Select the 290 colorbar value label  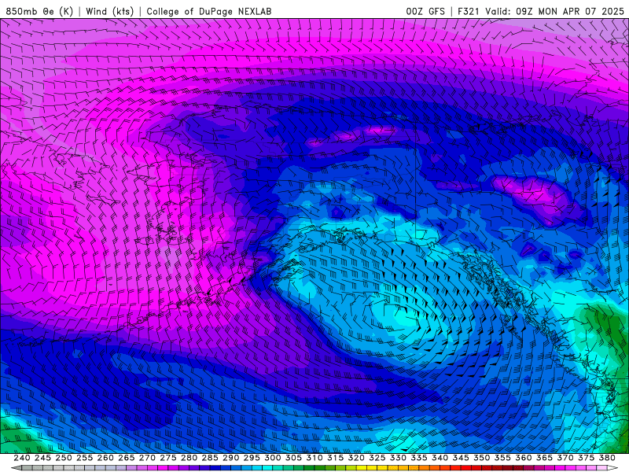(230, 458)
